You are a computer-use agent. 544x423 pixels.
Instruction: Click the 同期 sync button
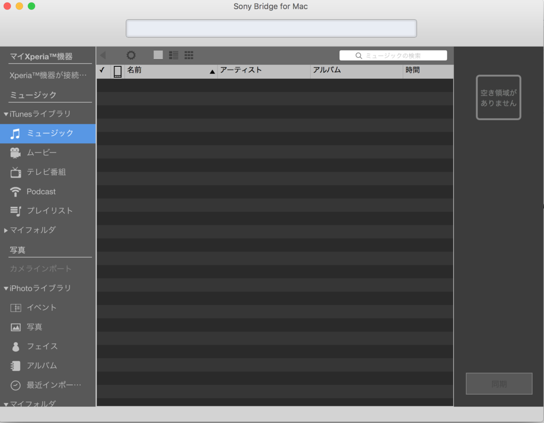(499, 384)
